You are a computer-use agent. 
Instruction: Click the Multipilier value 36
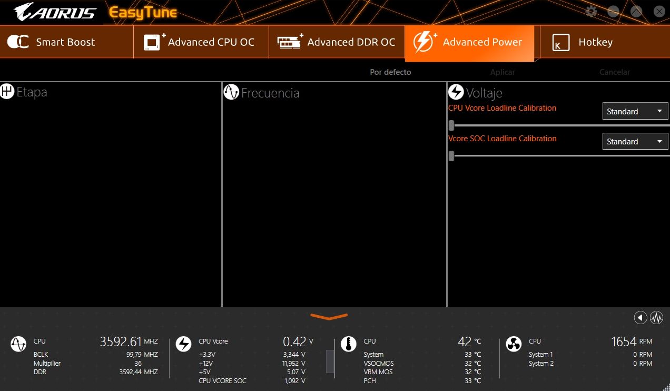tap(138, 364)
